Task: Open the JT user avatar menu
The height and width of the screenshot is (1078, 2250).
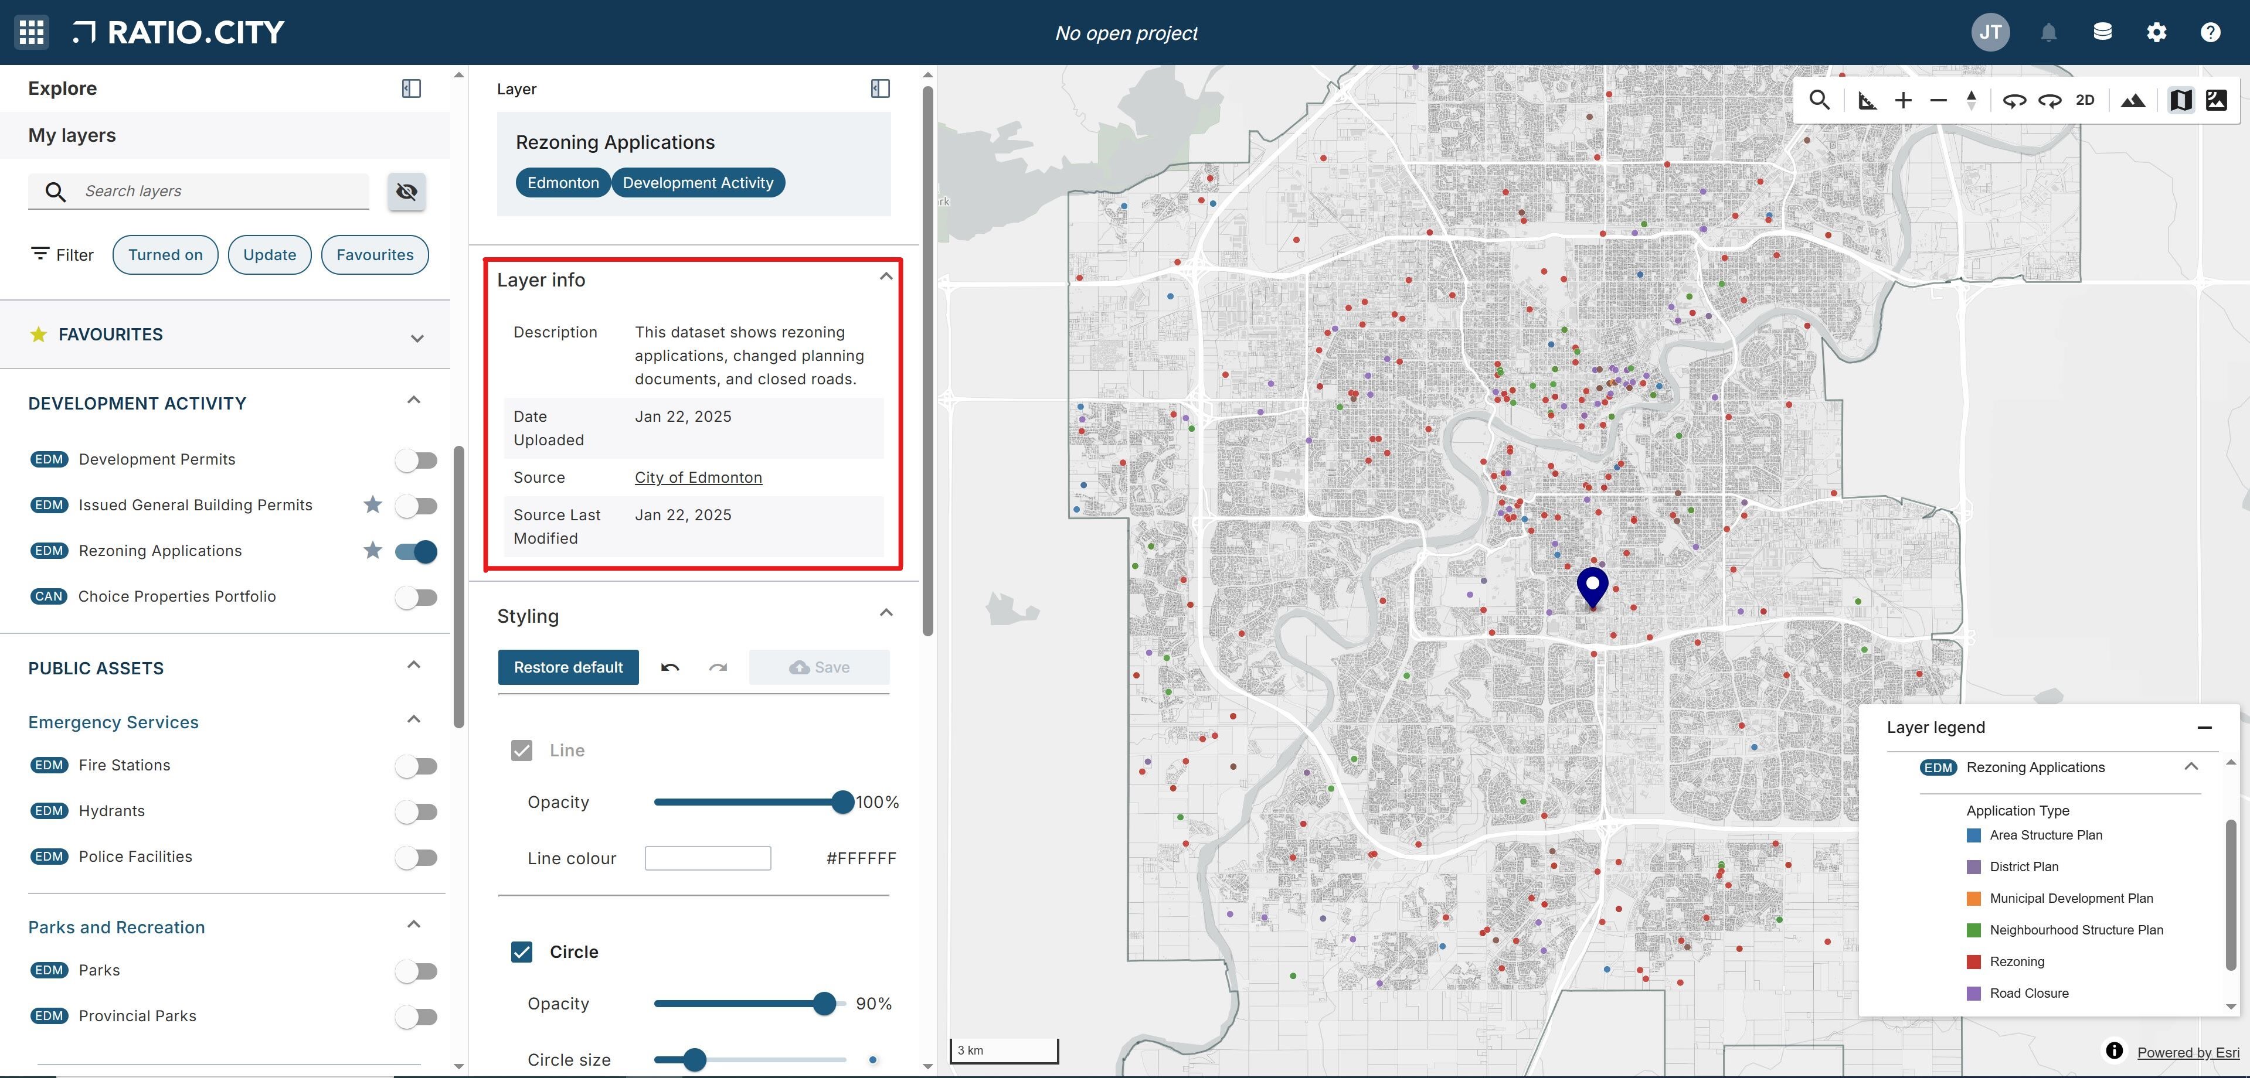Action: 1990,32
